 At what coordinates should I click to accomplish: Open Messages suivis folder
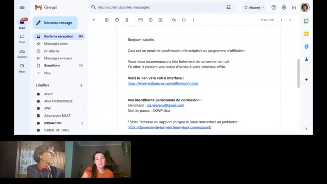pyautogui.click(x=59, y=44)
